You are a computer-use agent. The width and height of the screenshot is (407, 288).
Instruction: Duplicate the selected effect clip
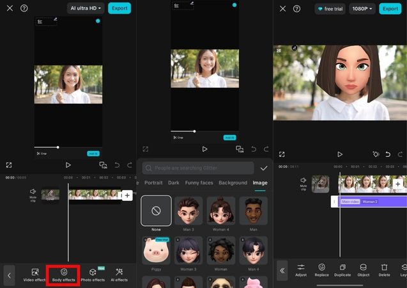coord(342,269)
